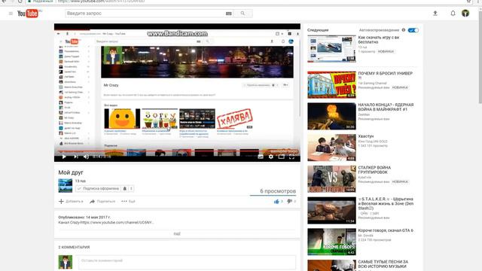
Task: Open the account avatar menu
Action: 465,14
